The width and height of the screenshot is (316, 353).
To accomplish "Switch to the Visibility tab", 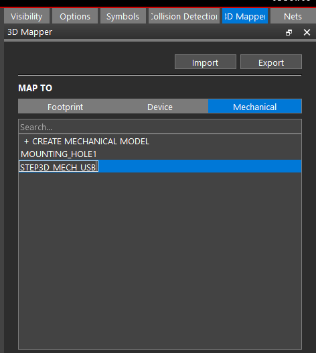I will pos(27,16).
